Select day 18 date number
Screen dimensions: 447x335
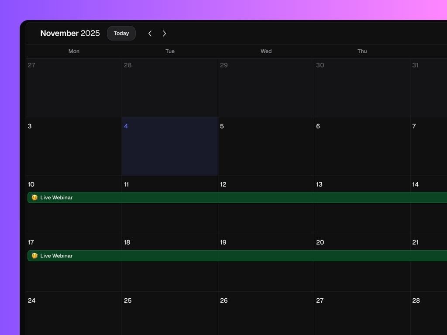[127, 242]
